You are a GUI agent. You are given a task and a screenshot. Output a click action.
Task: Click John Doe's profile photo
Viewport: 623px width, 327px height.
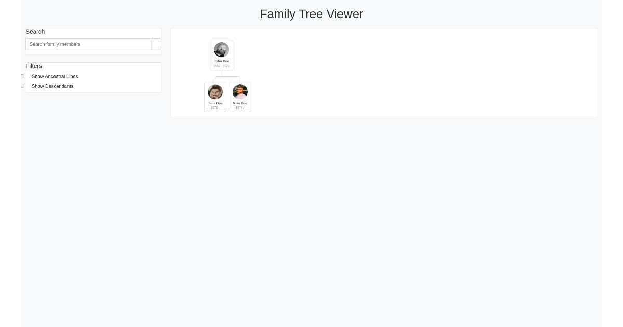tap(221, 49)
